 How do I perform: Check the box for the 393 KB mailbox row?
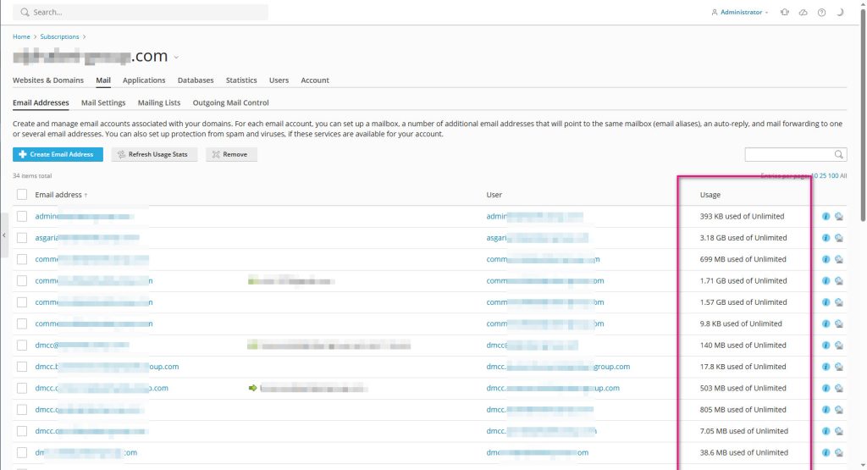[22, 217]
